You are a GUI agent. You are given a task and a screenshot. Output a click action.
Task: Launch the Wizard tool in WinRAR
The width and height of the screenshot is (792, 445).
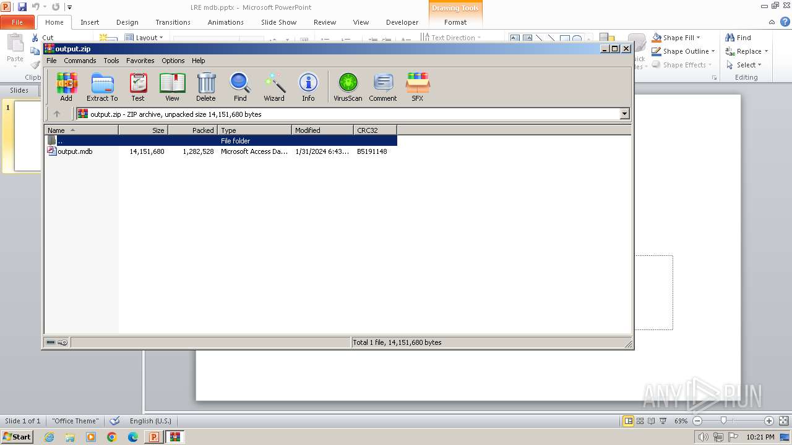tap(274, 87)
